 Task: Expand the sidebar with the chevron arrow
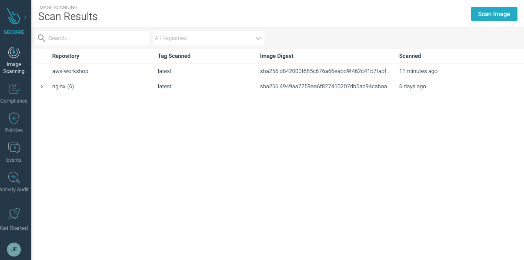[25, 17]
